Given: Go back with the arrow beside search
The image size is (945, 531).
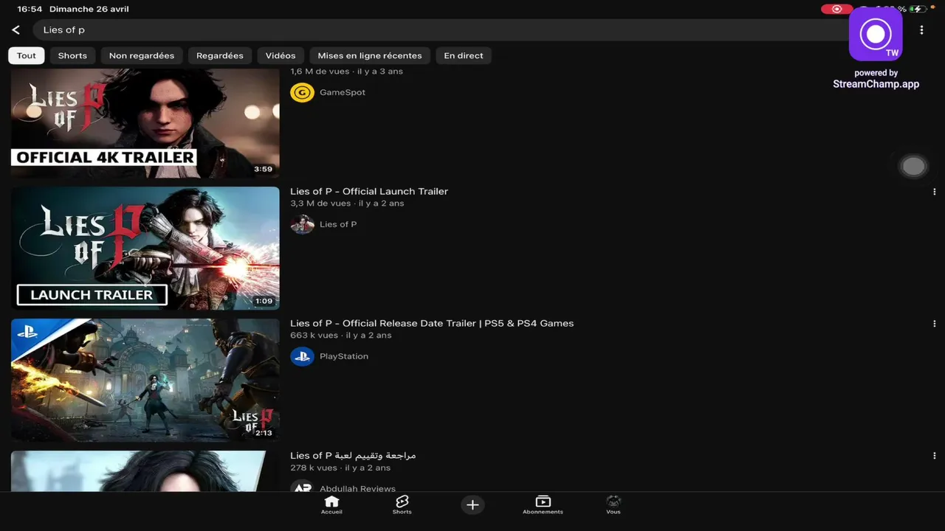Looking at the screenshot, I should tap(16, 30).
